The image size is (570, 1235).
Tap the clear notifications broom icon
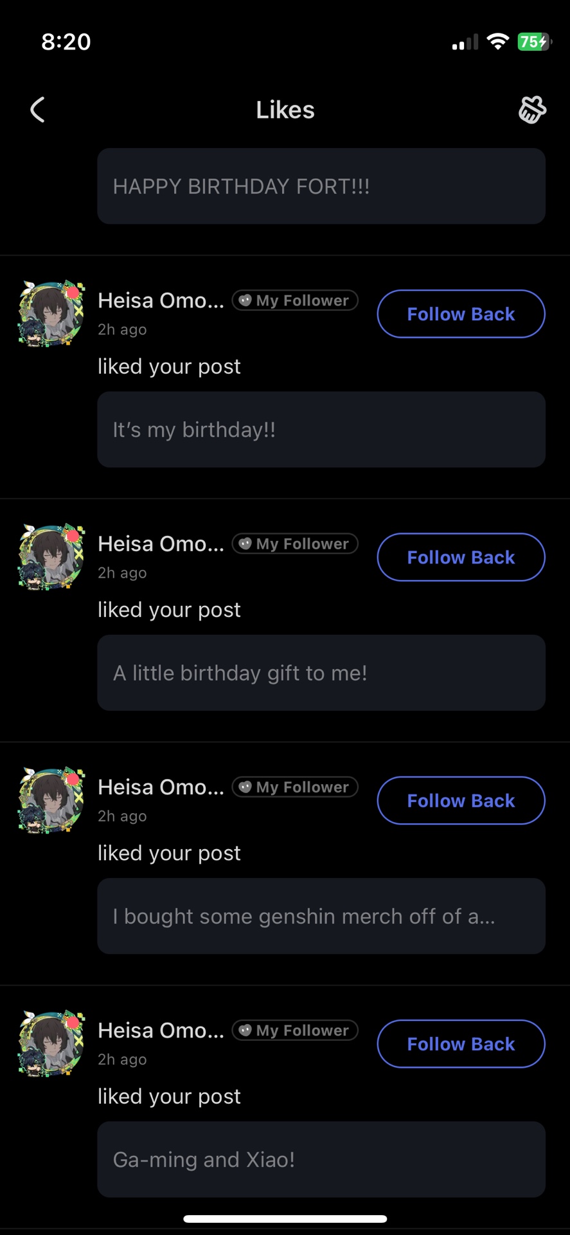[532, 110]
